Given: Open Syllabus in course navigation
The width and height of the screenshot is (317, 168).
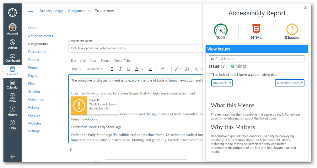Looking at the screenshot, I should coord(34,91).
